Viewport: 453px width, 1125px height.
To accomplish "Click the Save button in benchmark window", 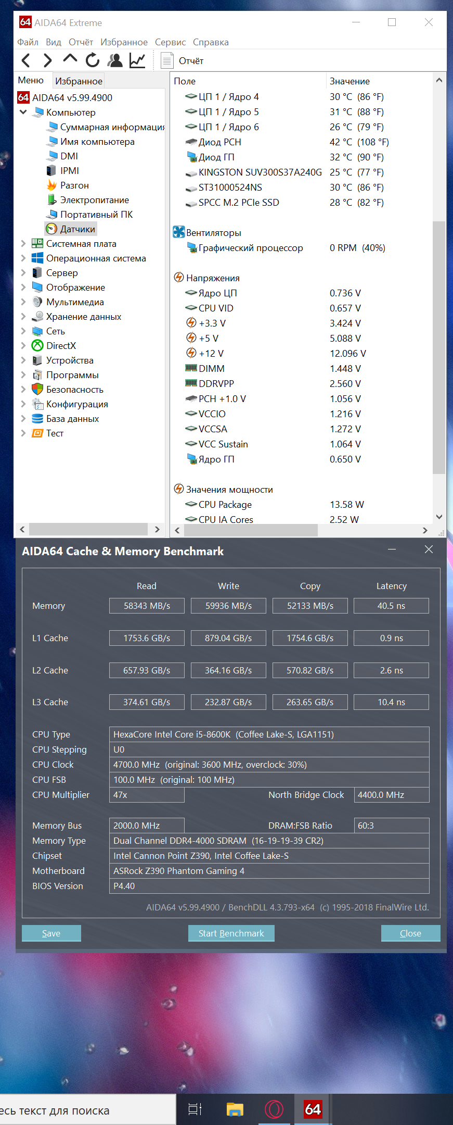I will 51,933.
